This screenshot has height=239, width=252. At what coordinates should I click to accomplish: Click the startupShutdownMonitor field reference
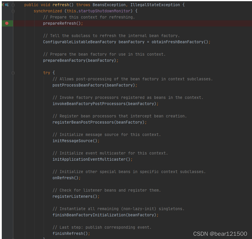pos(104,11)
